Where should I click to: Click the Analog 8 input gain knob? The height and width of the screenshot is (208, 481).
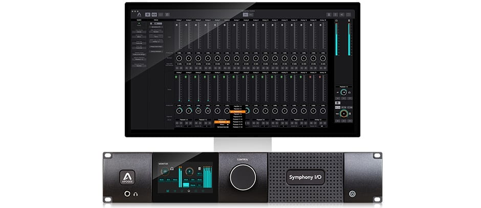point(246,58)
